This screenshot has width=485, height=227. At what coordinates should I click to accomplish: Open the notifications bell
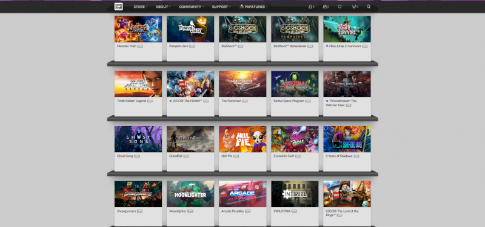coord(310,7)
